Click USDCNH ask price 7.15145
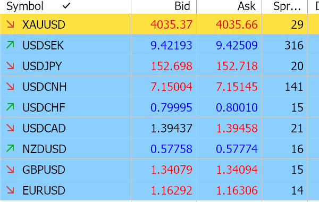Viewport: 319px width, 202px height. 237,87
